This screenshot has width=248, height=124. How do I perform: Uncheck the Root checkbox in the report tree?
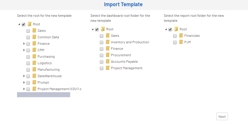point(170,29)
